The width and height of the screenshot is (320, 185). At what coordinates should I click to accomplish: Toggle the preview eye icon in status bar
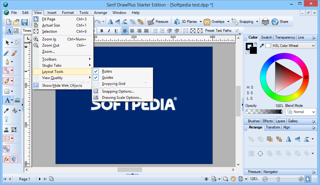(x=206, y=179)
